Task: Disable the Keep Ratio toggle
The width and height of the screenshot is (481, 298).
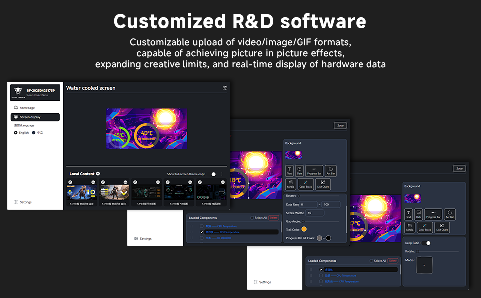Action: (427, 243)
